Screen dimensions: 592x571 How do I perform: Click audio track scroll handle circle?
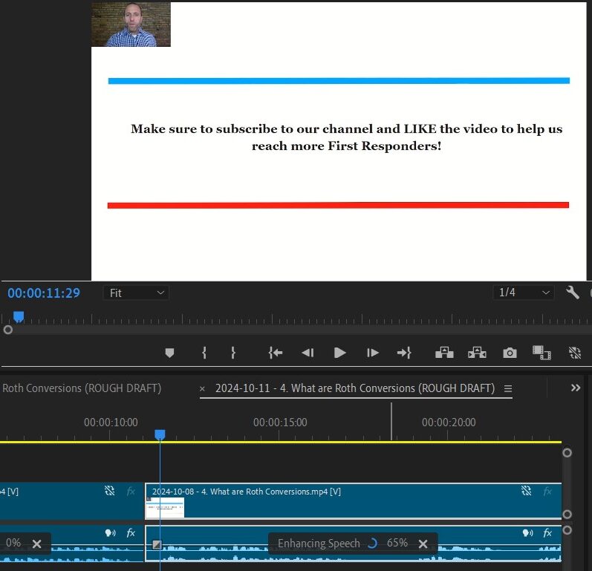click(567, 530)
